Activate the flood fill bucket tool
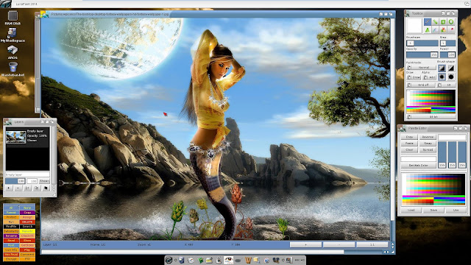 443,29
